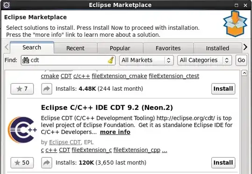This screenshot has width=252, height=174.
Task: Install the cmake plugin with 4.48K installs
Action: click(223, 89)
